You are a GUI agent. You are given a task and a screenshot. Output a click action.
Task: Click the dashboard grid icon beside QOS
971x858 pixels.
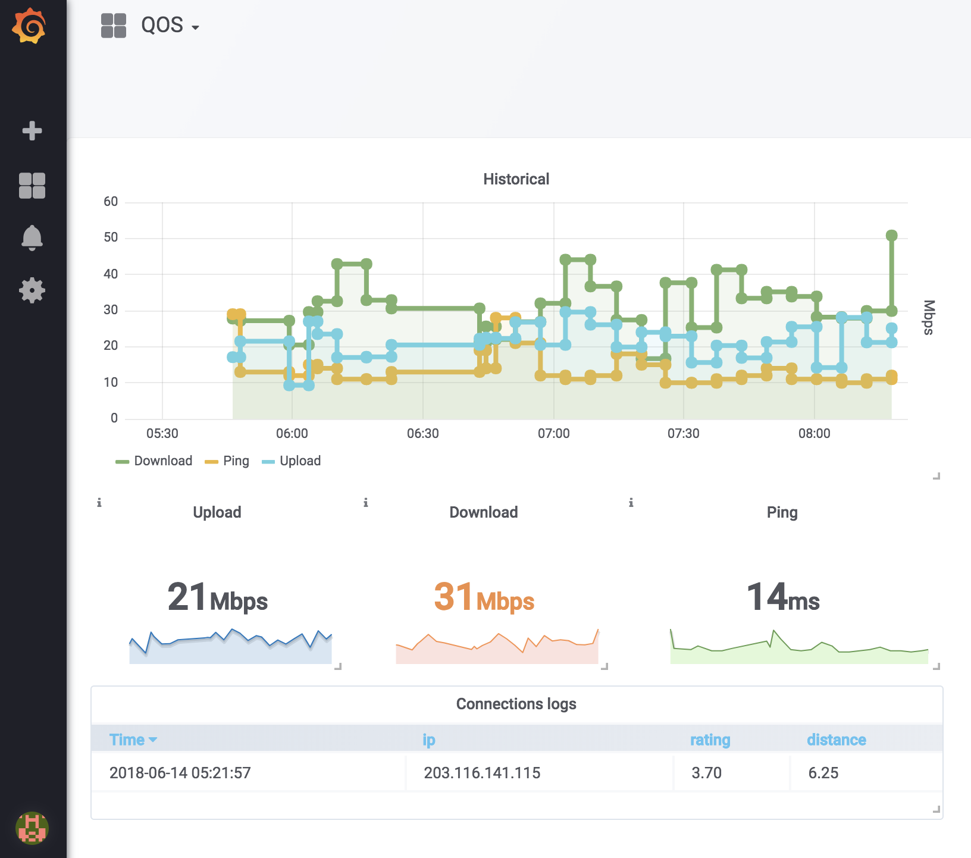click(x=114, y=26)
